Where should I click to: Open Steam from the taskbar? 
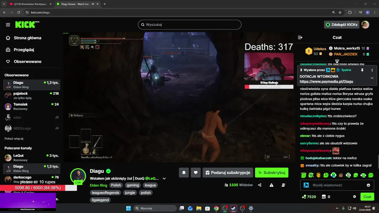pyautogui.click(x=234, y=208)
